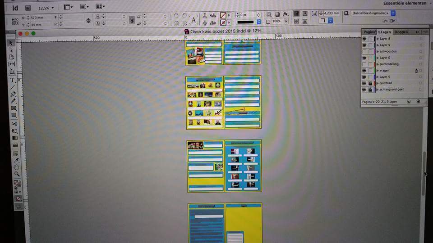The height and width of the screenshot is (243, 433).
Task: Click the fill swatch in control bar
Action: (223, 15)
